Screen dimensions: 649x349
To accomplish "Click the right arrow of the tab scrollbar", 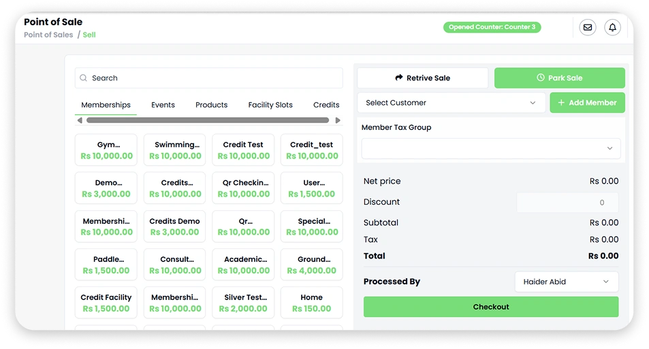I will click(338, 120).
